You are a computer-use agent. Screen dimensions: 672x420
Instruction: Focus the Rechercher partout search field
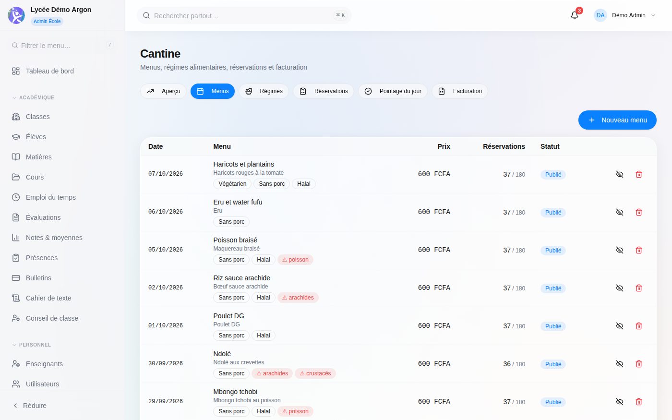click(x=244, y=15)
